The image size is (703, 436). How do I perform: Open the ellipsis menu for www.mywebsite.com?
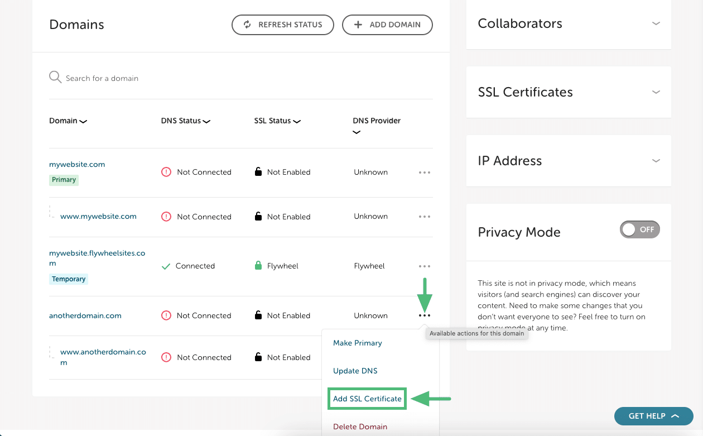[x=425, y=217]
